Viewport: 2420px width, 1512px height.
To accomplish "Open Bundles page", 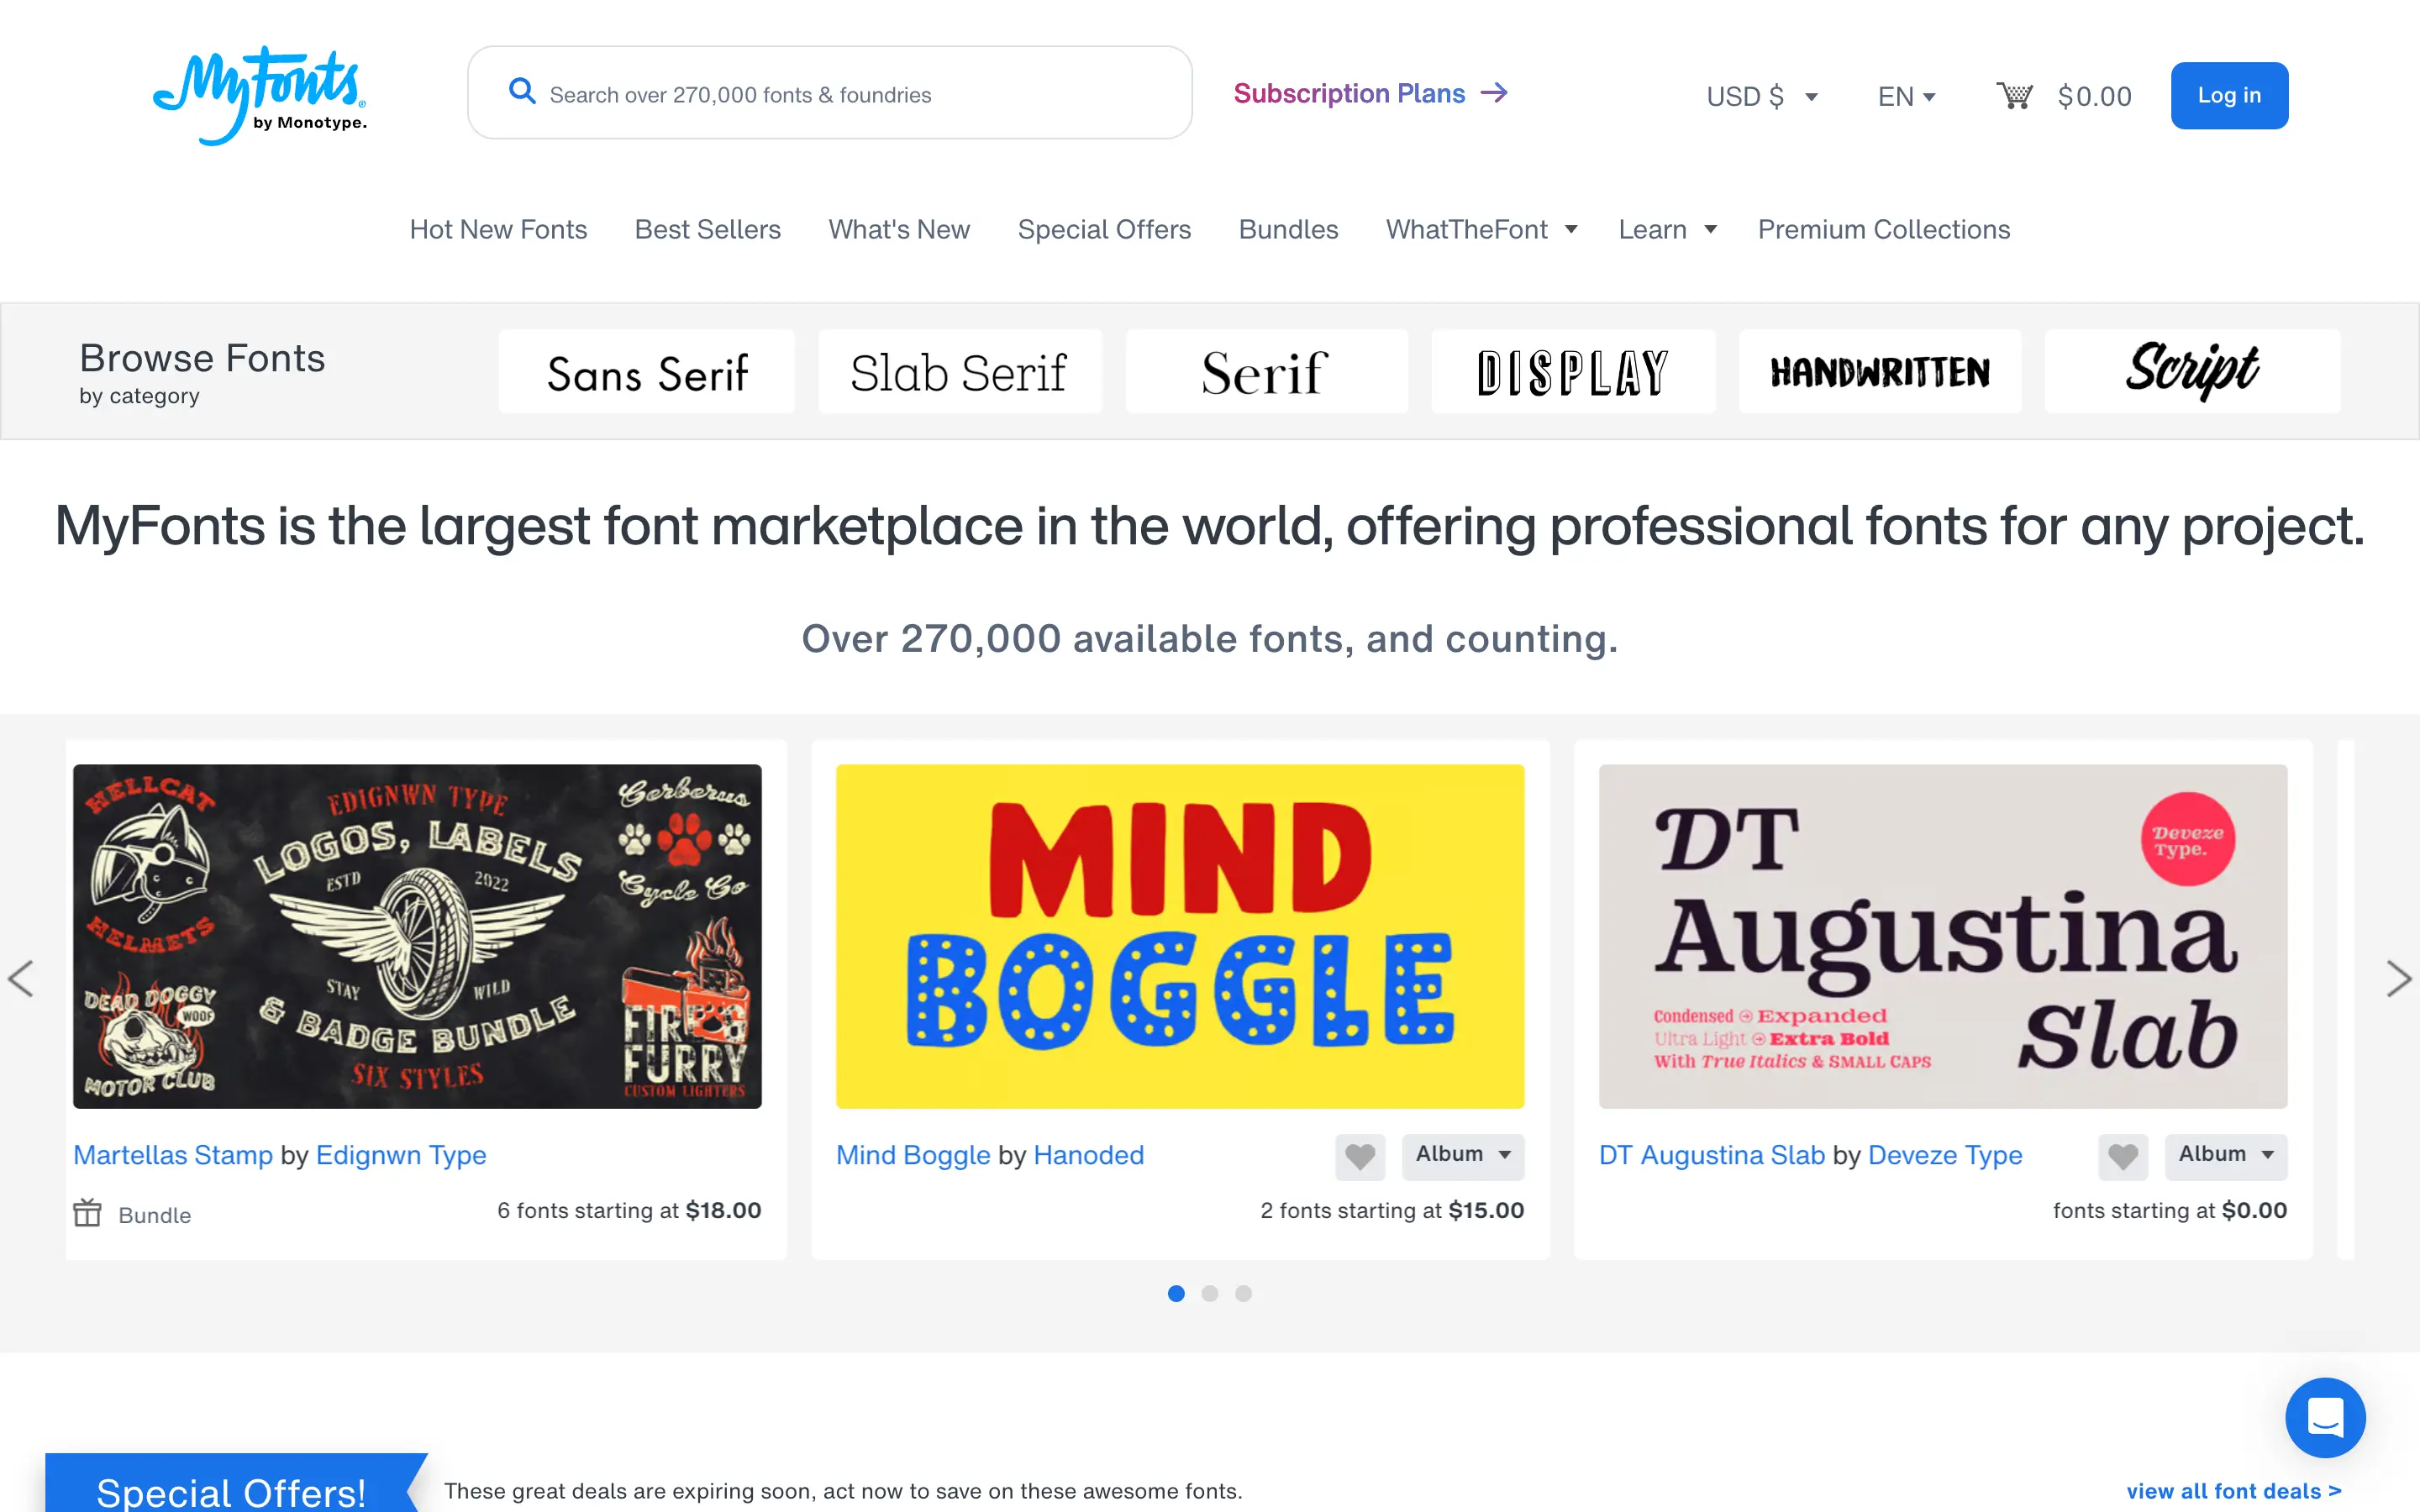I will 1288,229.
